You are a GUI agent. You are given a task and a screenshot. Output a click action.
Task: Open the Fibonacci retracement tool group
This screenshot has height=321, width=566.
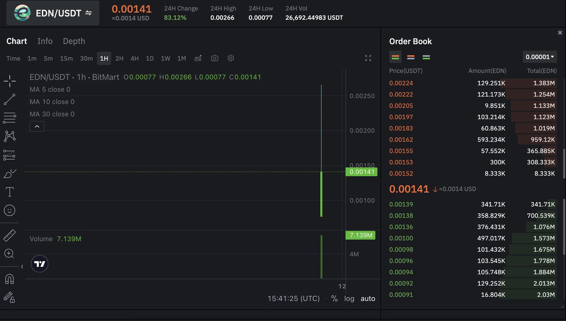(x=9, y=118)
